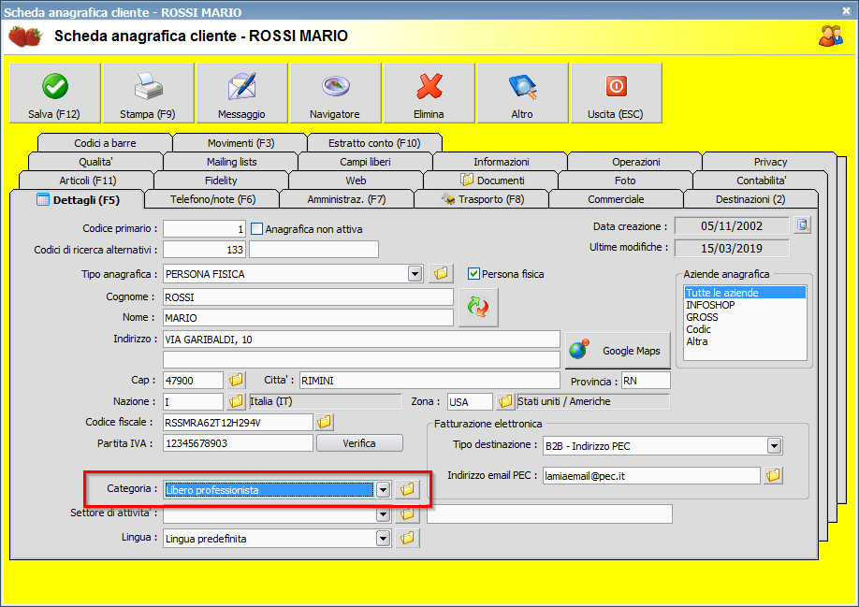Switch to the Telefono/note (F6) tab
This screenshot has width=859, height=607.
pos(212,199)
